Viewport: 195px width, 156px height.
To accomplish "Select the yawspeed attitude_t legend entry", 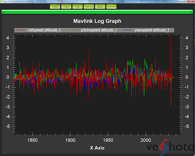I will [152, 30].
